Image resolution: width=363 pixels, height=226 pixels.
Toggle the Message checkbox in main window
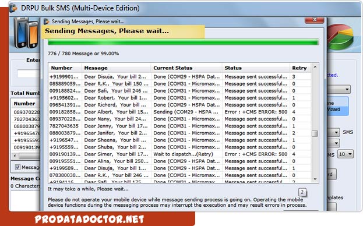[17, 167]
